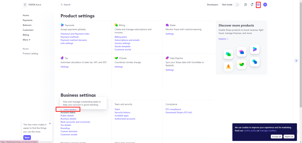
Task: Open Developers in top bar
Action: point(212,5)
